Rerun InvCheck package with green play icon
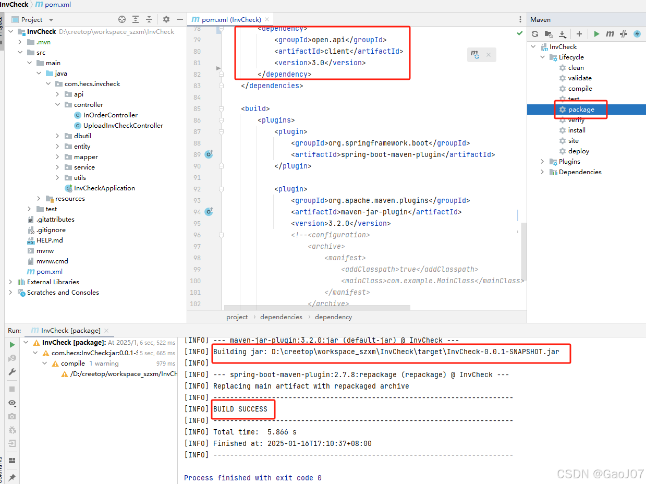The height and width of the screenshot is (484, 646). pyautogui.click(x=11, y=344)
